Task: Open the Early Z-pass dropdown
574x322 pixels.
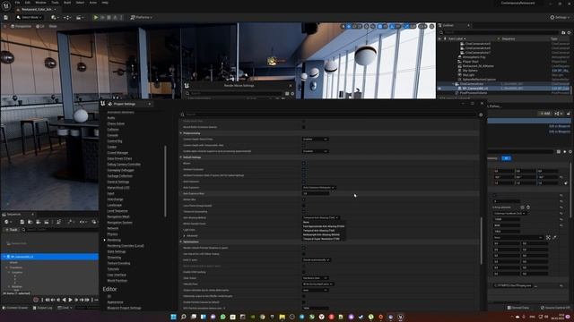Action: pyautogui.click(x=317, y=260)
